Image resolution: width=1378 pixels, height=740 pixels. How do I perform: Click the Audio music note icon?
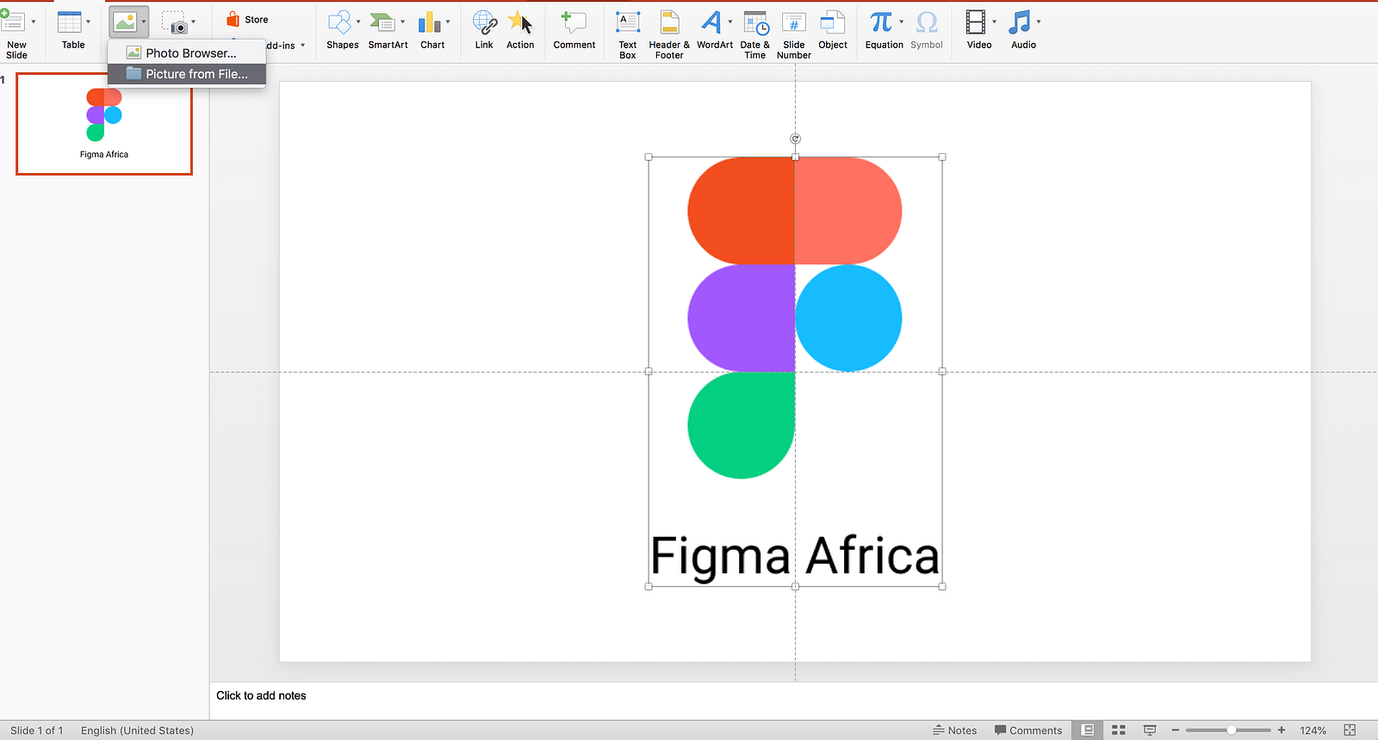coord(1021,22)
